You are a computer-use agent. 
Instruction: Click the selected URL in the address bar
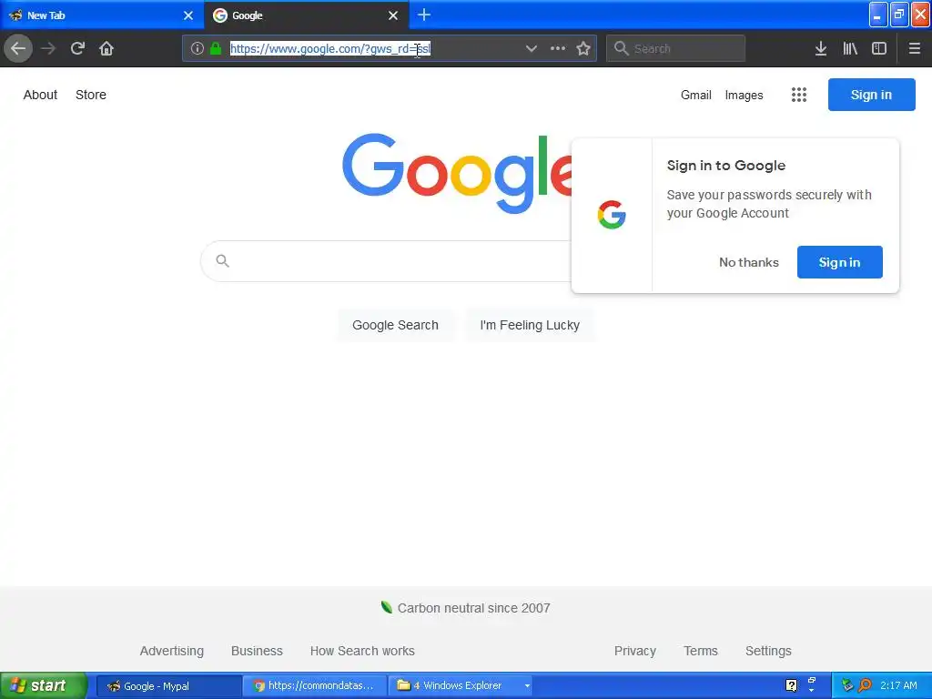pyautogui.click(x=329, y=49)
